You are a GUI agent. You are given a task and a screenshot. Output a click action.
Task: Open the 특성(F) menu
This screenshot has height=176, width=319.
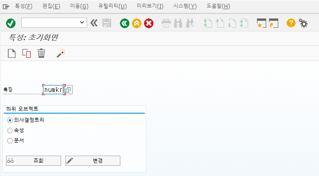pos(24,6)
